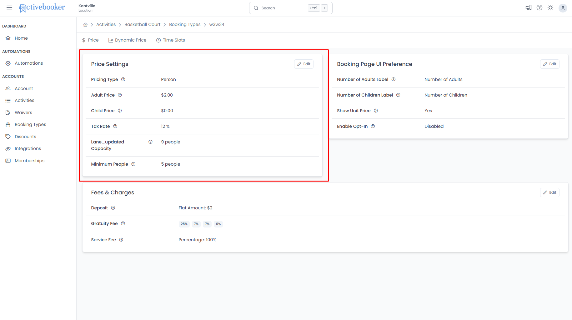Screen dimensions: 572x320
Task: Show help tooltip for Number of Children Label
Action: point(398,95)
